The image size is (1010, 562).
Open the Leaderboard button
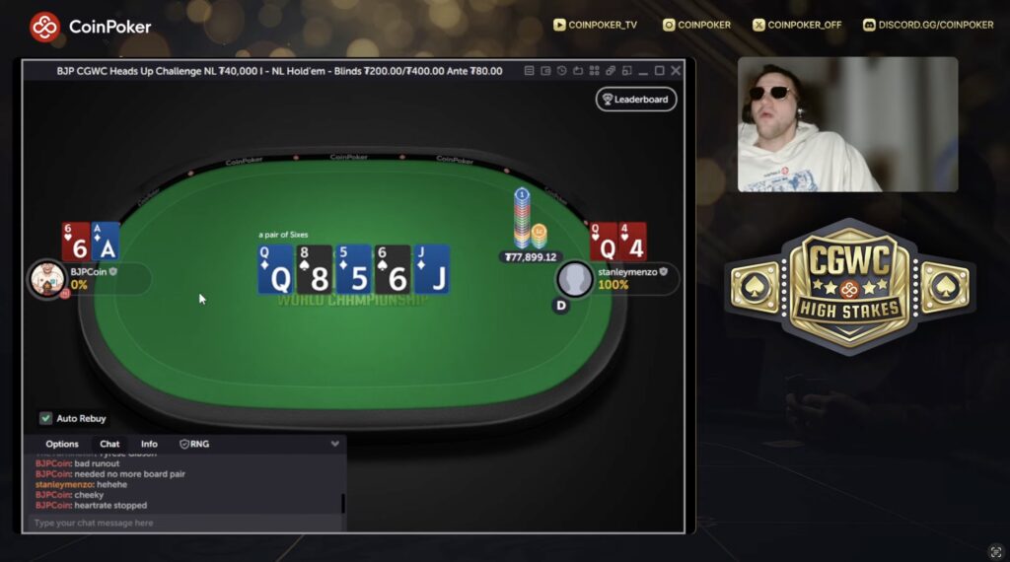(636, 100)
